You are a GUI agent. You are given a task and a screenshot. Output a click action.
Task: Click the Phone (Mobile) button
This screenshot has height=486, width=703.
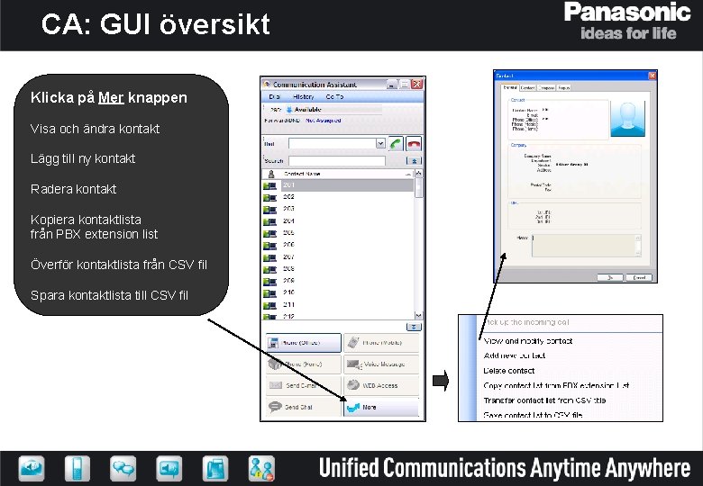(x=381, y=343)
